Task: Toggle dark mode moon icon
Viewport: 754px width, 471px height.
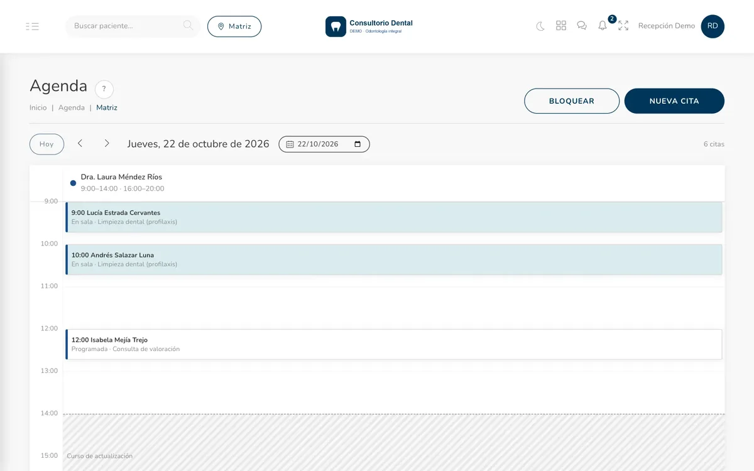Action: [540, 26]
